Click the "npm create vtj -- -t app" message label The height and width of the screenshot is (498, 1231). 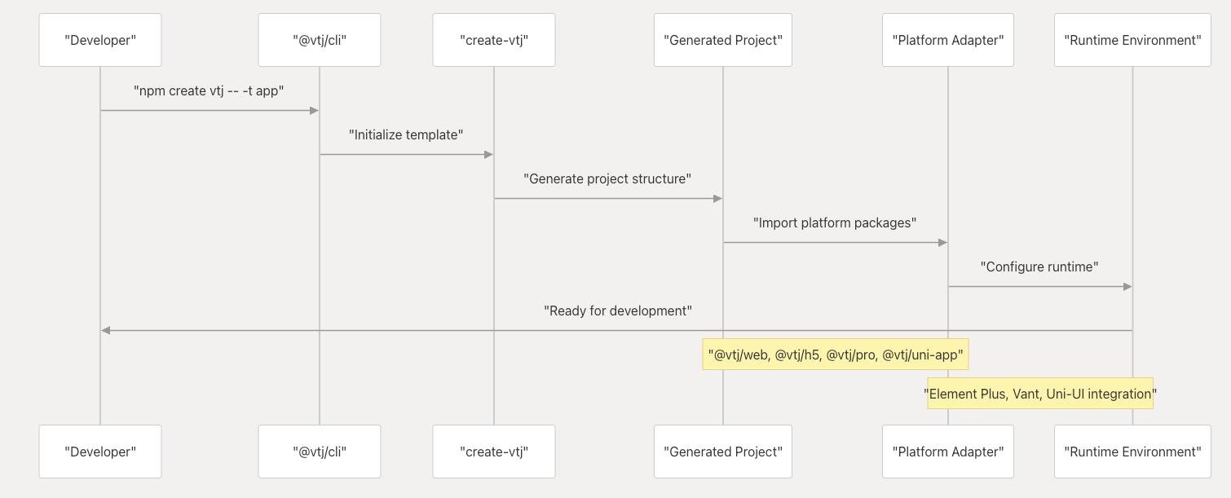[209, 91]
